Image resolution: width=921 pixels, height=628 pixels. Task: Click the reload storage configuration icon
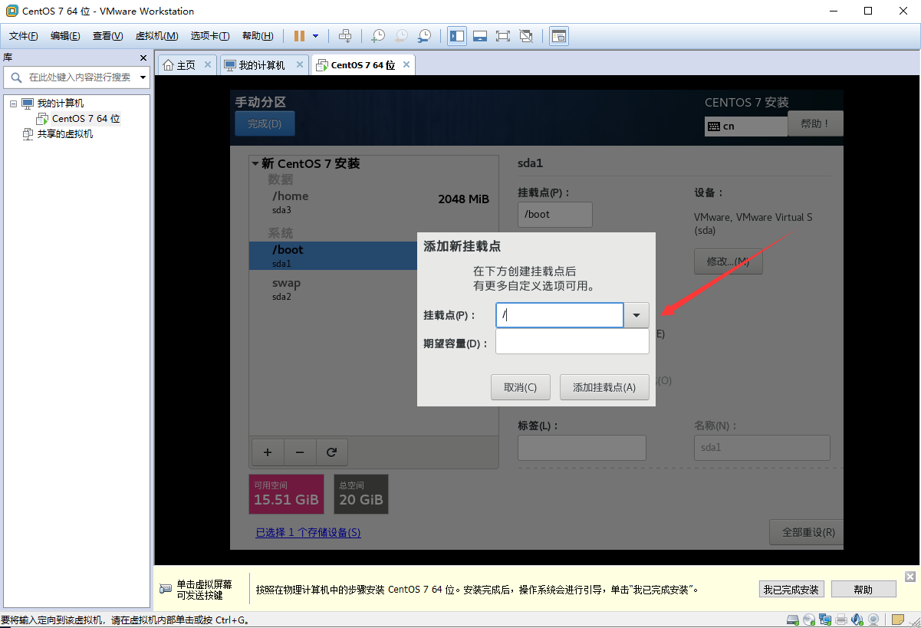click(331, 452)
